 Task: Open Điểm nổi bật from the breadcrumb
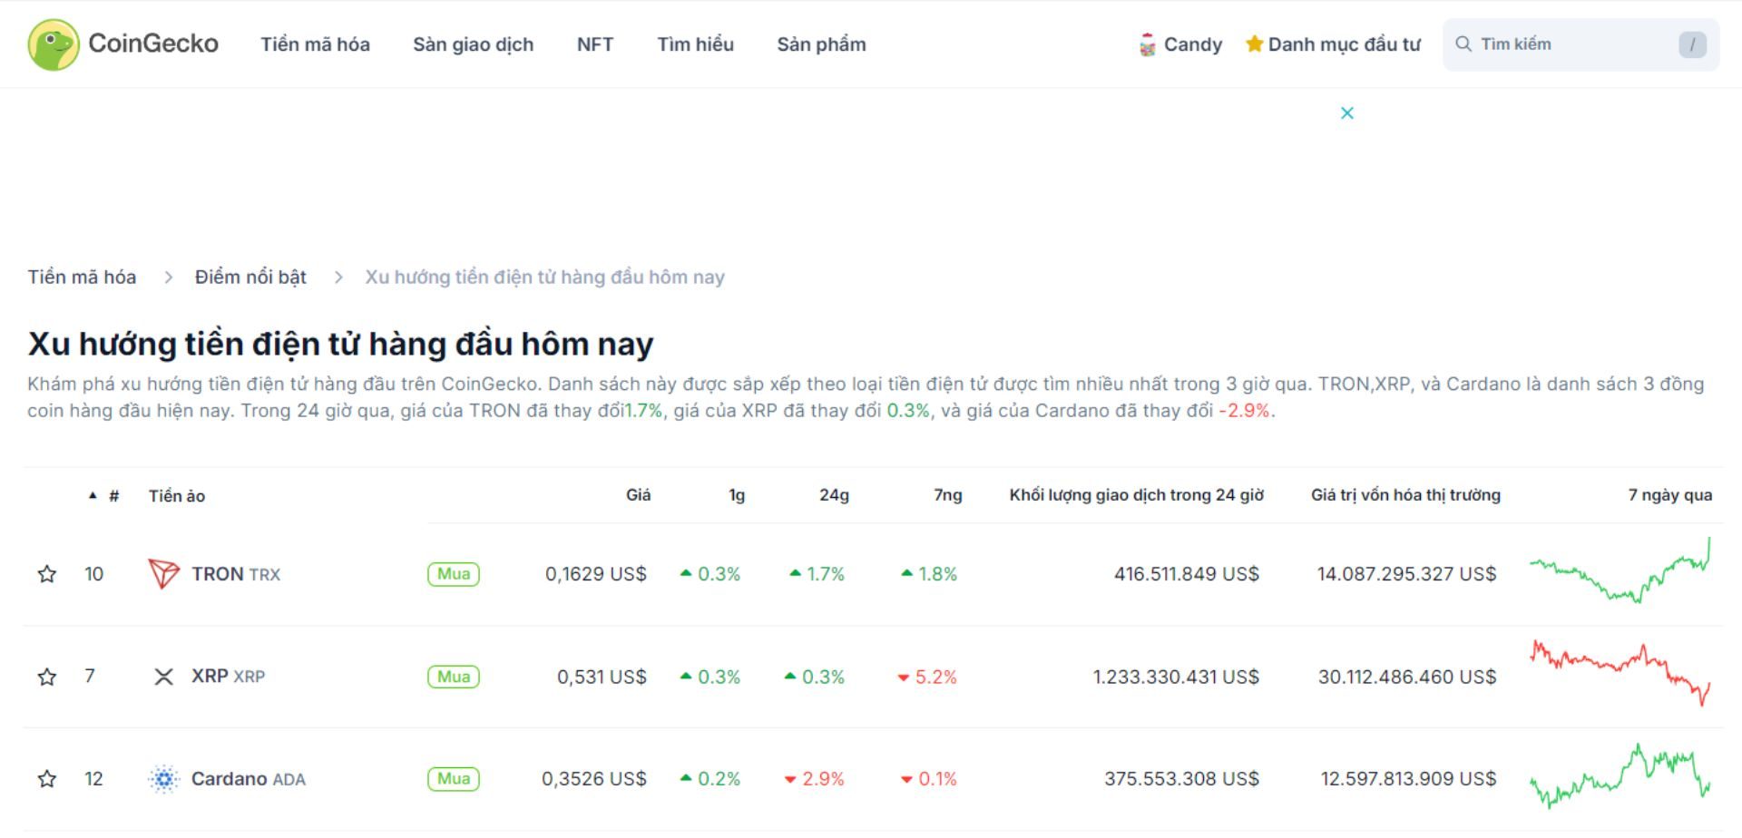coord(250,277)
